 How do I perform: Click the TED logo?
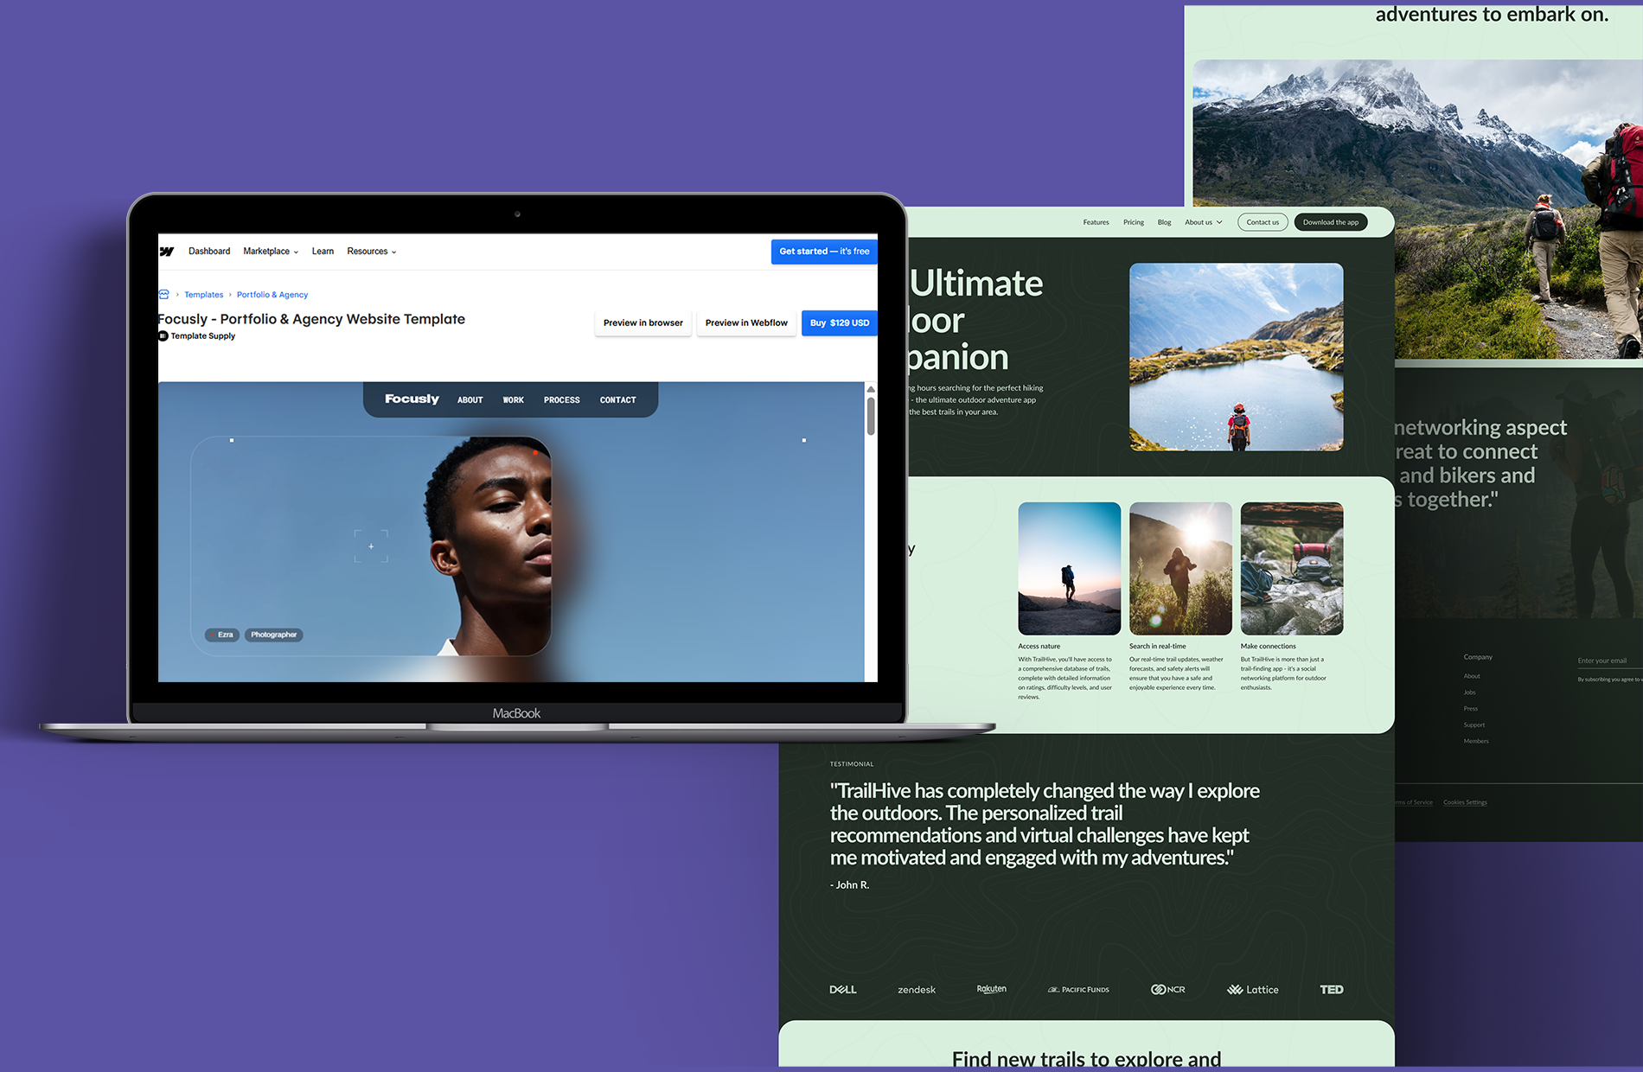pyautogui.click(x=1331, y=990)
